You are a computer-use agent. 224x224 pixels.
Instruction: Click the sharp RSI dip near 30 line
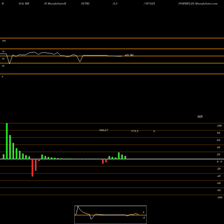tap(10, 64)
